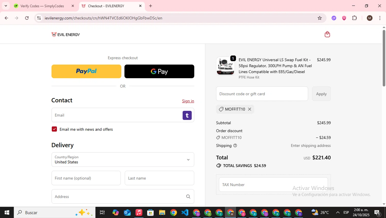Pay with Google Pay button
Image resolution: width=386 pixels, height=218 pixels.
tap(159, 71)
